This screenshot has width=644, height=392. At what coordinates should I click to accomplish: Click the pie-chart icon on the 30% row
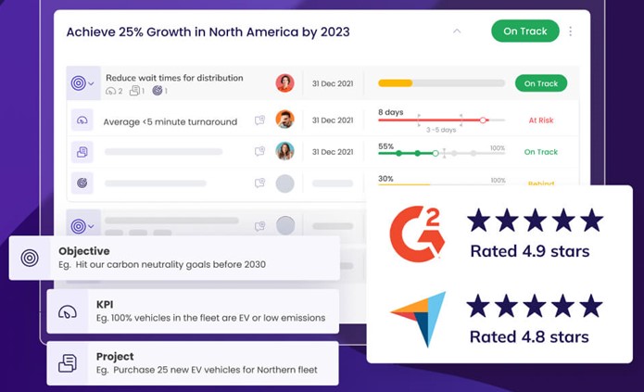coord(82,183)
